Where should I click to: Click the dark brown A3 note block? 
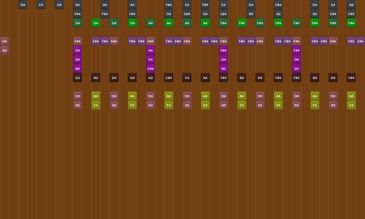[151, 78]
